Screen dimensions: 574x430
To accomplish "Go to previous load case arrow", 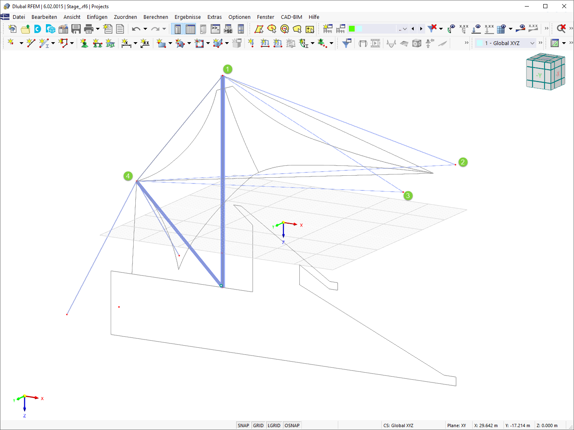I will click(412, 29).
